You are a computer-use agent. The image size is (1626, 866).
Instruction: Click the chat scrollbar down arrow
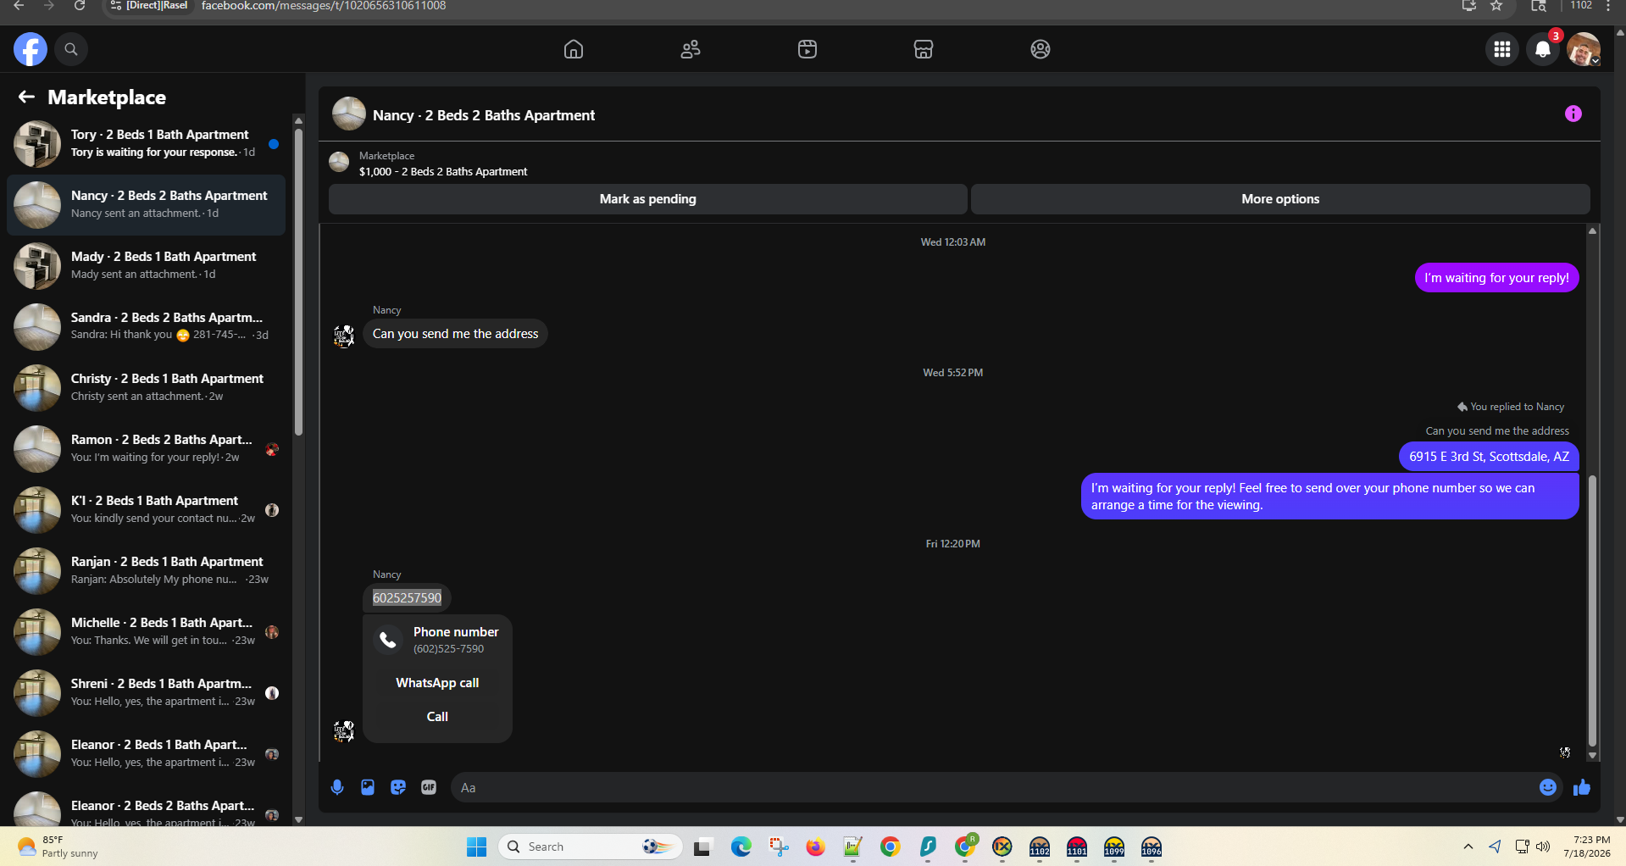coord(1592,755)
